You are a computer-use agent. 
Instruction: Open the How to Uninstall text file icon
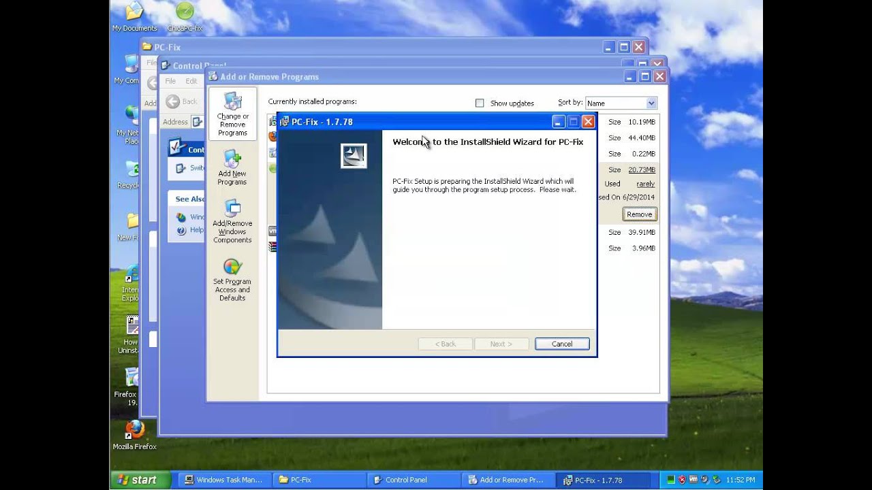point(132,325)
